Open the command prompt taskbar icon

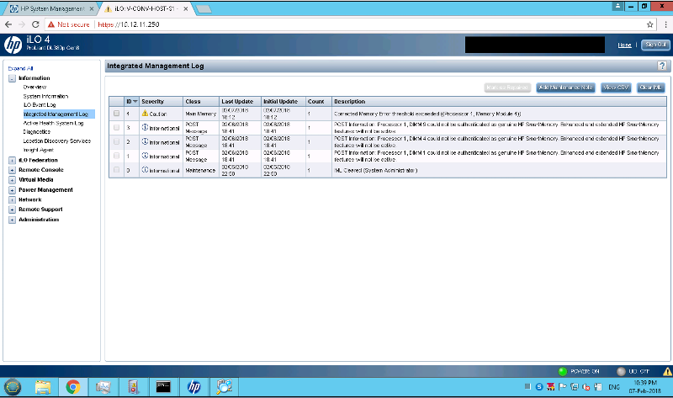tap(163, 387)
